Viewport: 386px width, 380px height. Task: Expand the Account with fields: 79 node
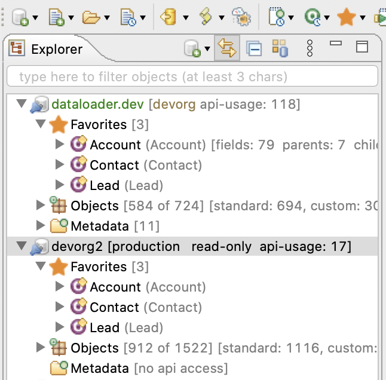pyautogui.click(x=60, y=144)
